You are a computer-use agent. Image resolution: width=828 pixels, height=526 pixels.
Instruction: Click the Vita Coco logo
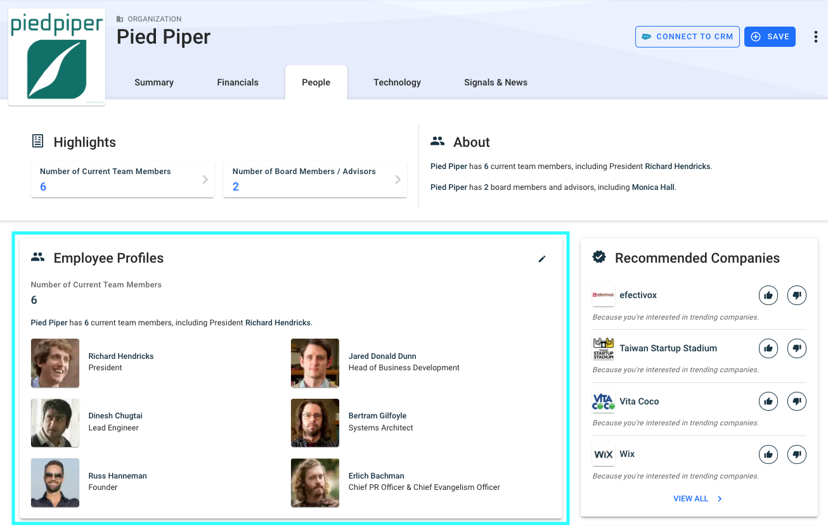point(604,401)
